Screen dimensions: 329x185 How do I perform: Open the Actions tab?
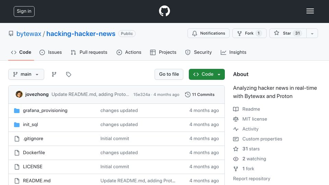pos(129,52)
